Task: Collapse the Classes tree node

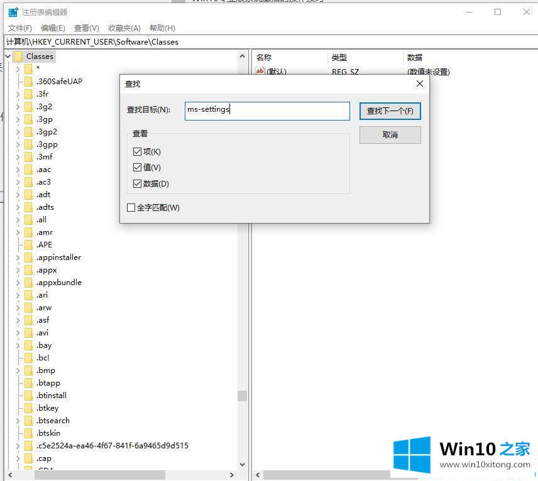Action: (x=8, y=57)
